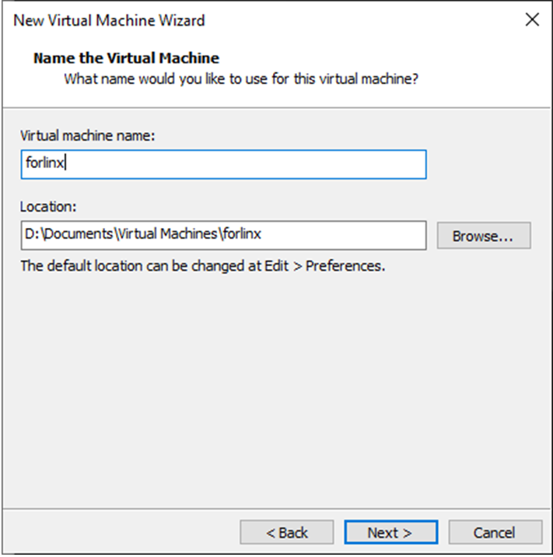Open the Browse... folder picker
This screenshot has width=553, height=557.
[483, 236]
